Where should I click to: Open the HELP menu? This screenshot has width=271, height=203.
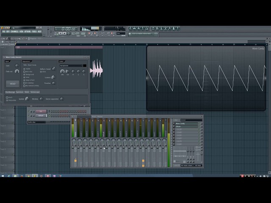click(x=39, y=31)
